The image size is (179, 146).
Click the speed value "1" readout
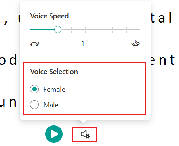[83, 43]
